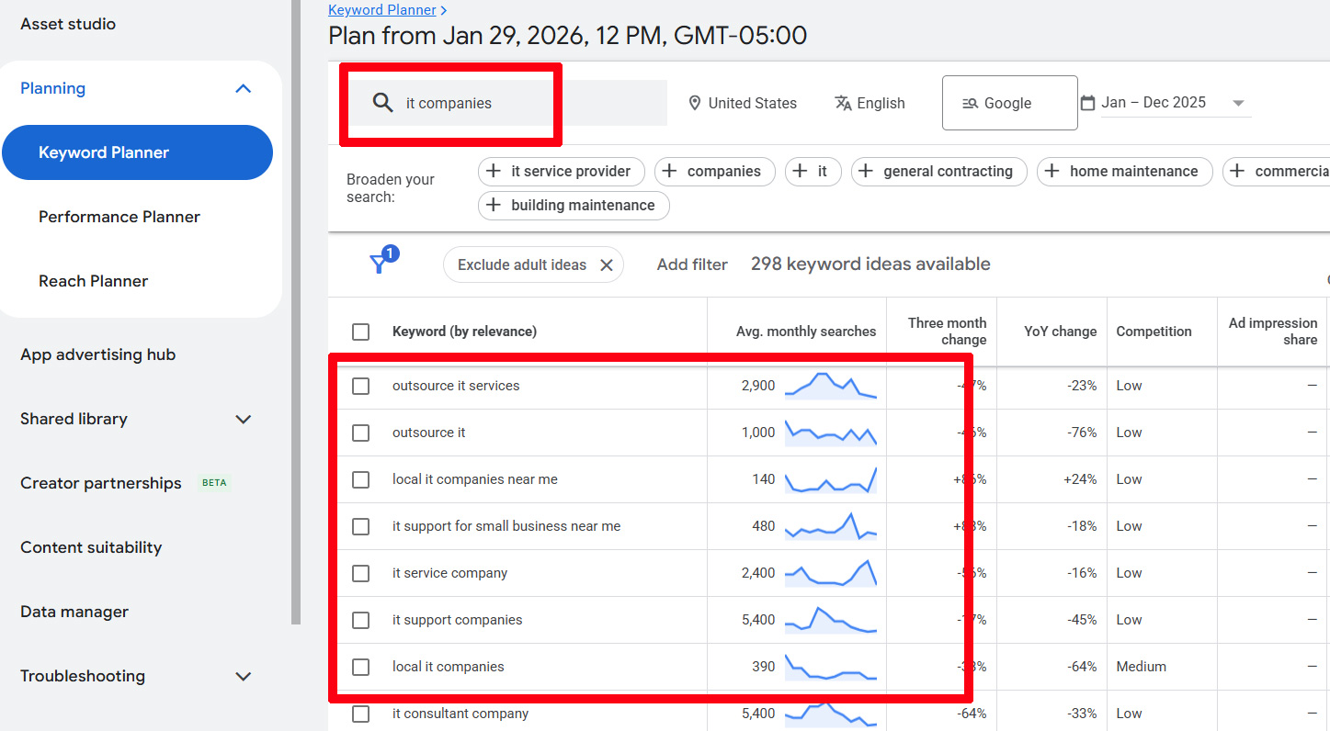Click the search magnifier icon
The image size is (1330, 731).
383,103
